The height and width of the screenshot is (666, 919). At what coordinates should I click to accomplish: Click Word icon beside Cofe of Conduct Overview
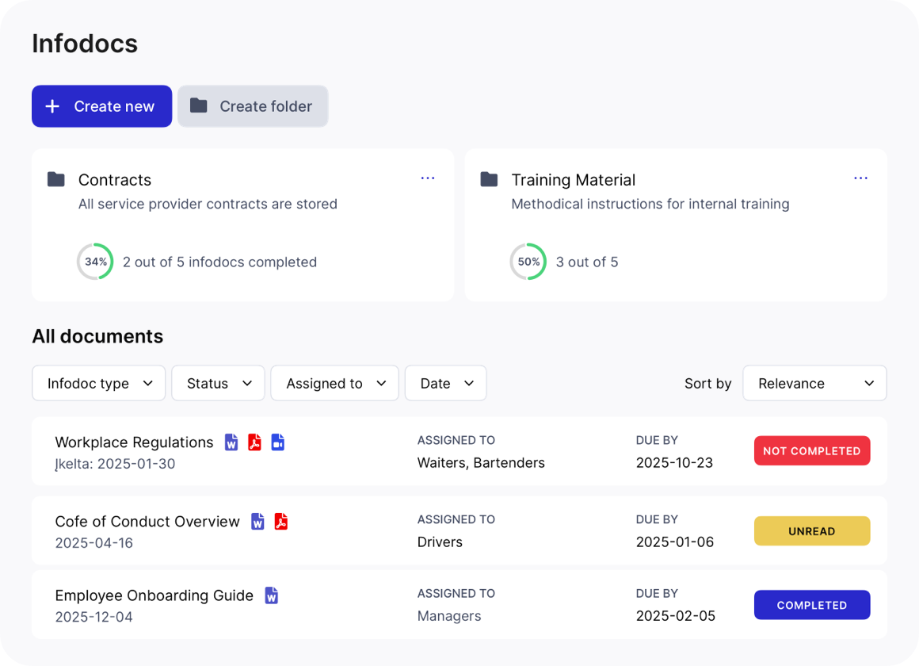[257, 522]
